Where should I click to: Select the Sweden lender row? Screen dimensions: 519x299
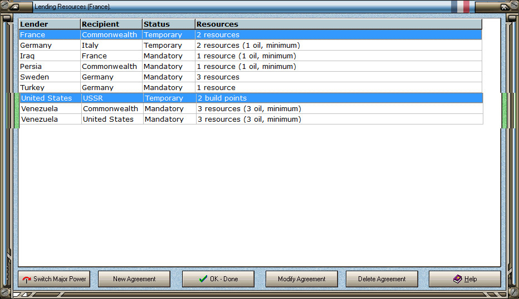point(250,77)
